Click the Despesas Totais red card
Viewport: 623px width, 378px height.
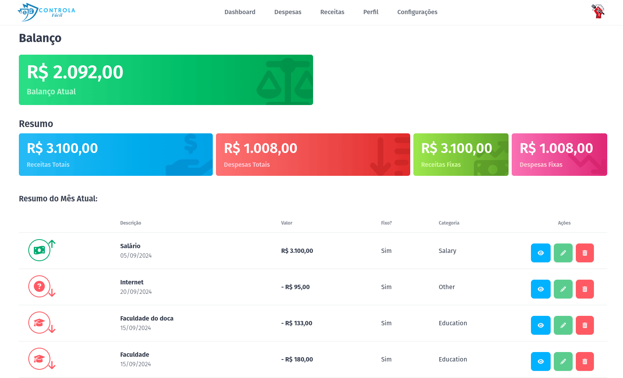click(313, 155)
